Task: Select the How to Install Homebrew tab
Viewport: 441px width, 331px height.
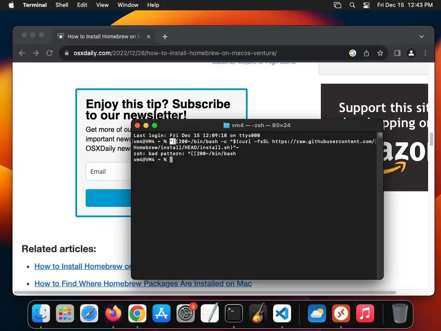Action: [x=103, y=36]
